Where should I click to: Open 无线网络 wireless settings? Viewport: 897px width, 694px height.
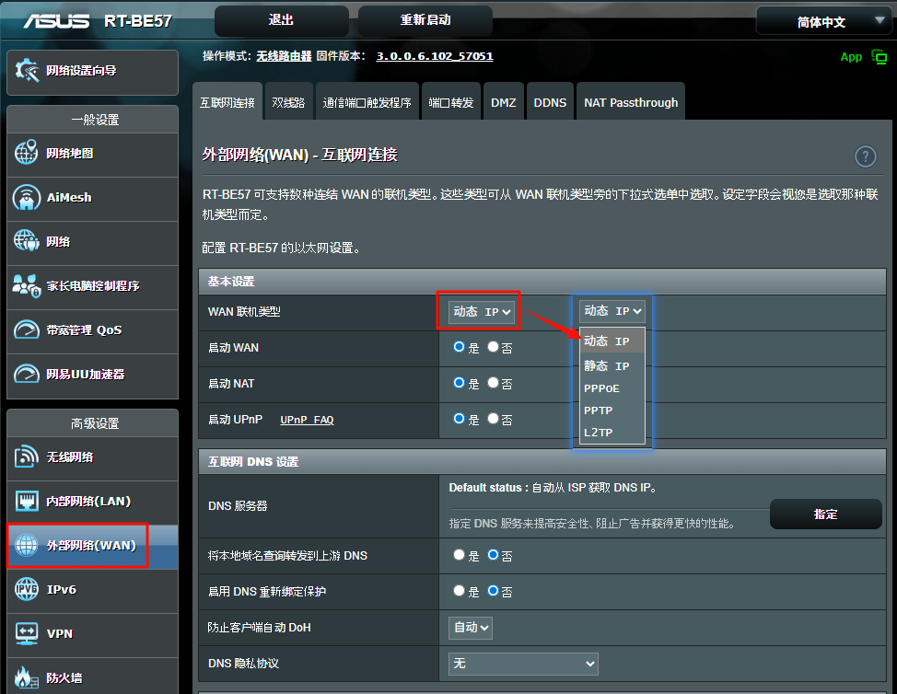[x=92, y=457]
